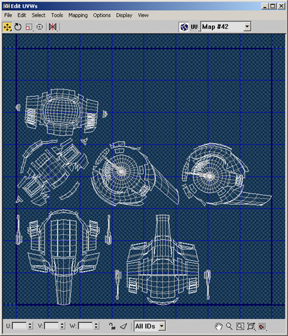This screenshot has width=288, height=336.
Task: Open the File menu
Action: [x=8, y=15]
